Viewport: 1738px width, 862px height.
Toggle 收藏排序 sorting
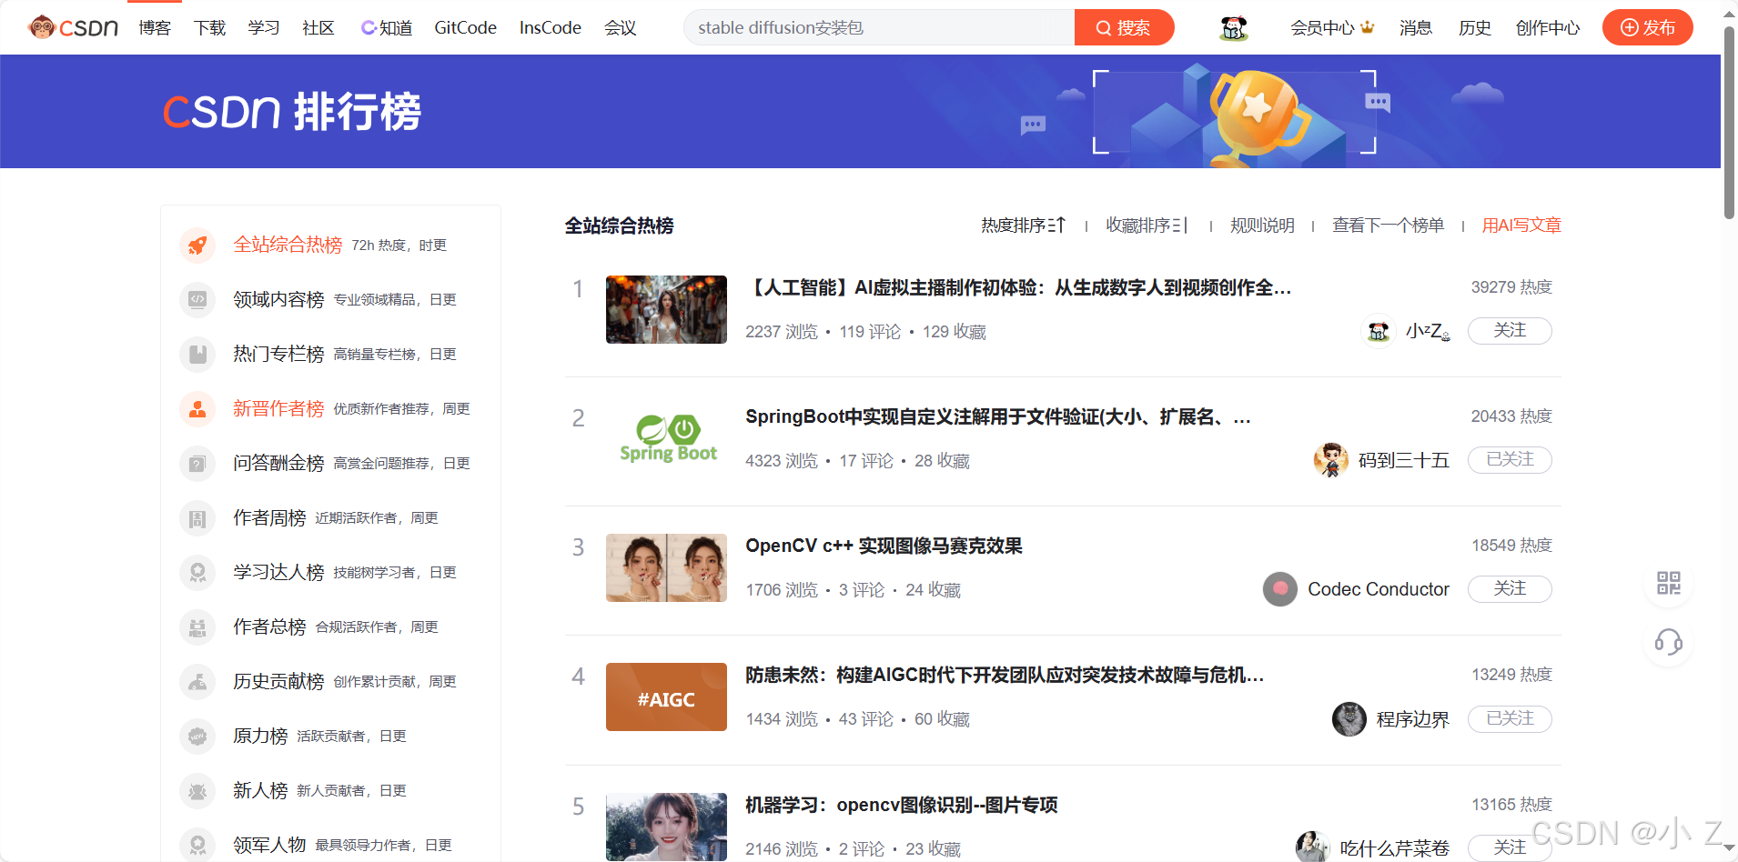1147,225
